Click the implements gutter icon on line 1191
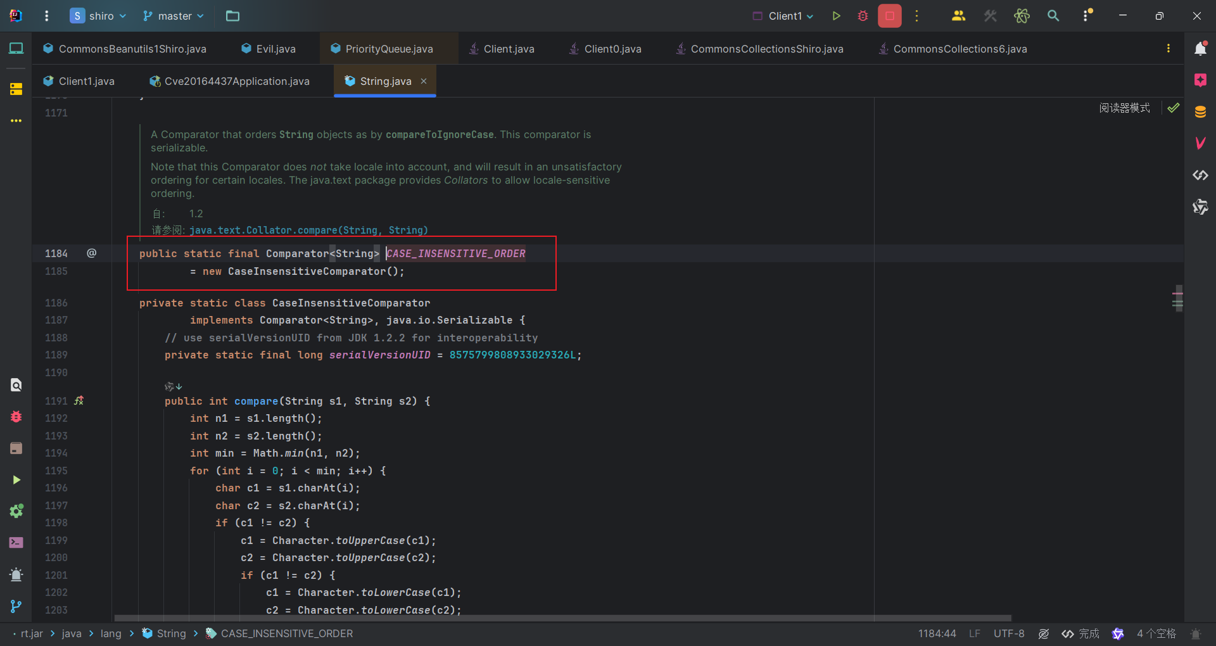The width and height of the screenshot is (1216, 646). (79, 401)
